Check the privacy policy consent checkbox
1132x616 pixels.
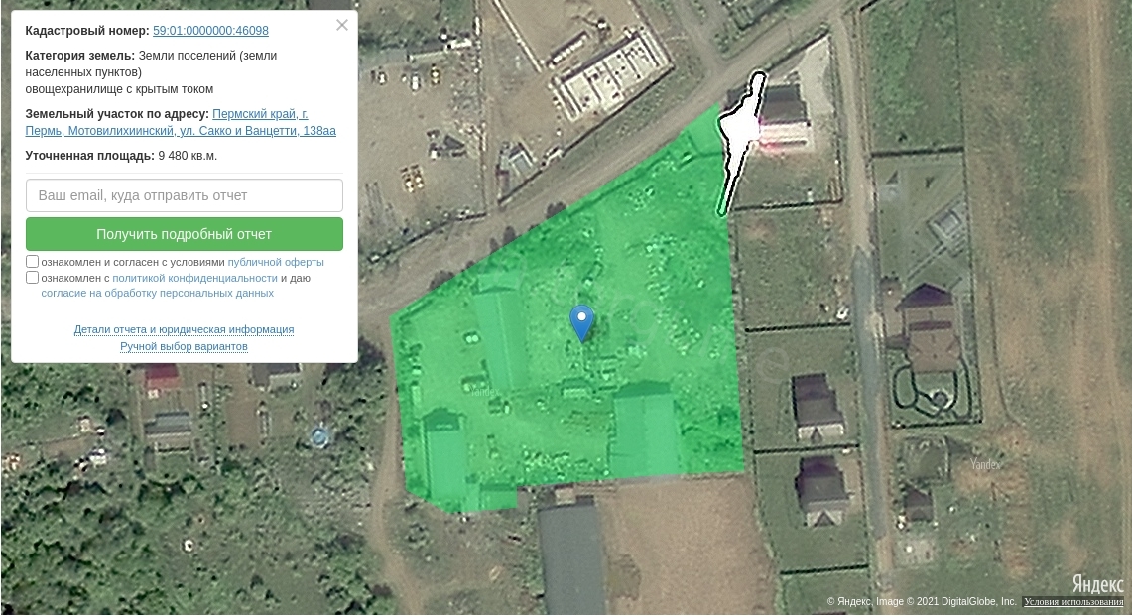[33, 278]
